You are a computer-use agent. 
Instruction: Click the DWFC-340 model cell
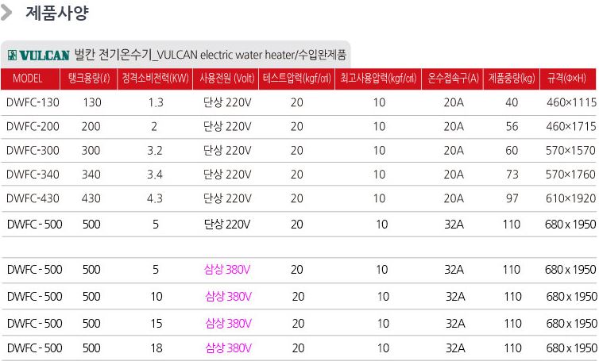[x=33, y=174]
